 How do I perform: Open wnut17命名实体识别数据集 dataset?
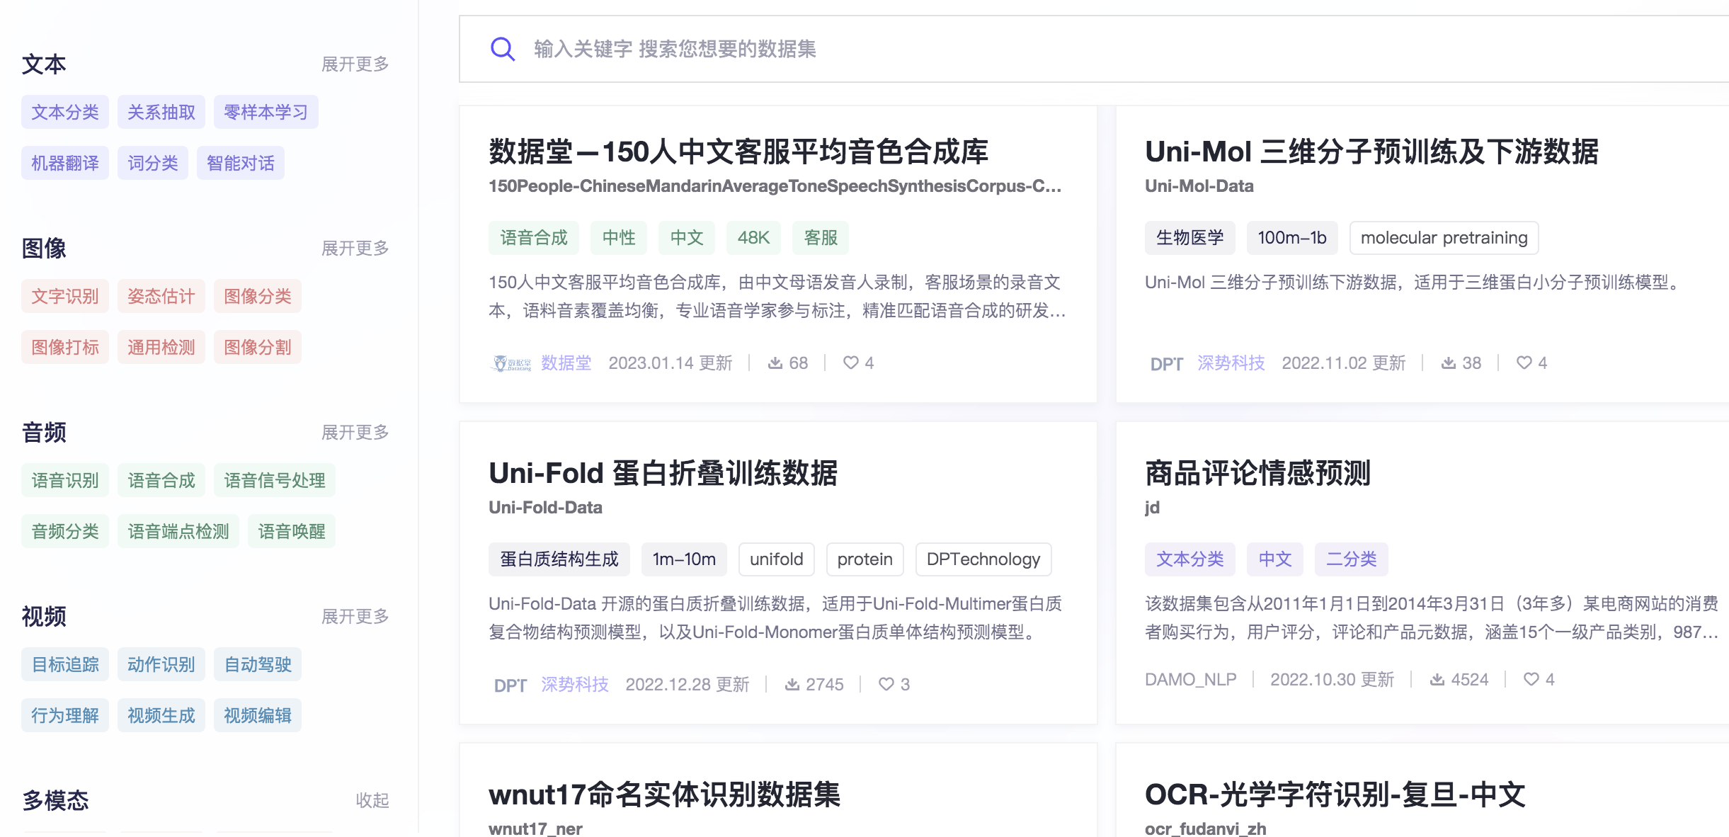point(664,795)
